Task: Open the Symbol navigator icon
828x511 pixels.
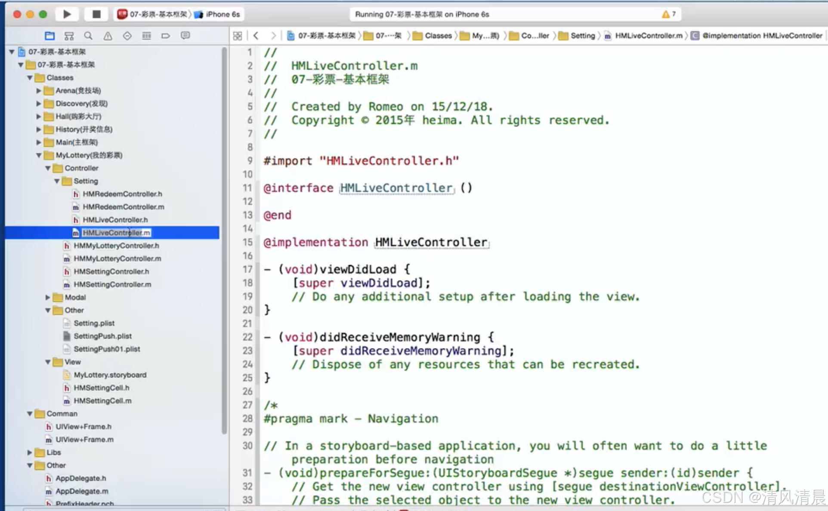Action: coord(69,36)
